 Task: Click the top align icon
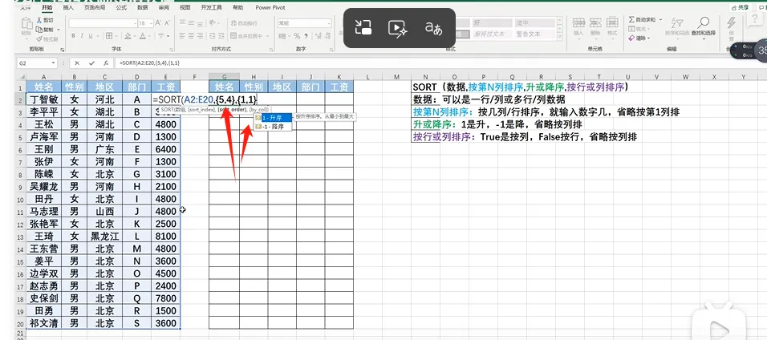pyautogui.click(x=182, y=22)
